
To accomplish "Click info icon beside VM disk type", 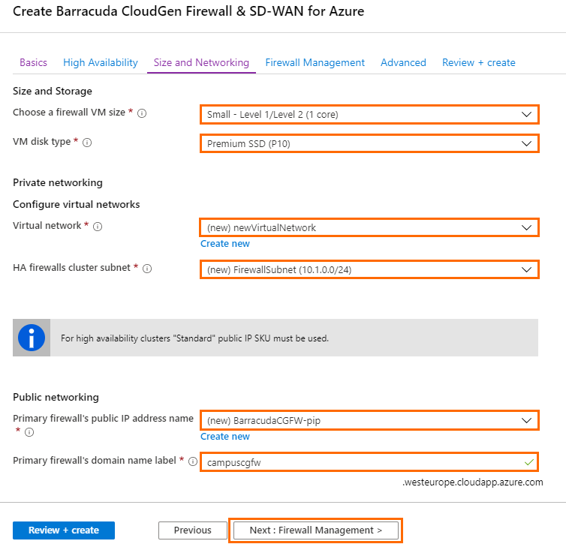I will click(87, 143).
